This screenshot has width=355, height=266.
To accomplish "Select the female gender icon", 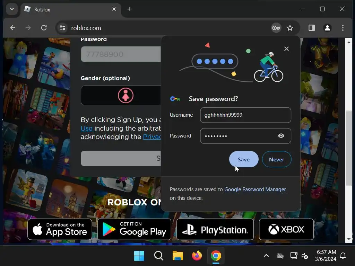I will [x=125, y=96].
